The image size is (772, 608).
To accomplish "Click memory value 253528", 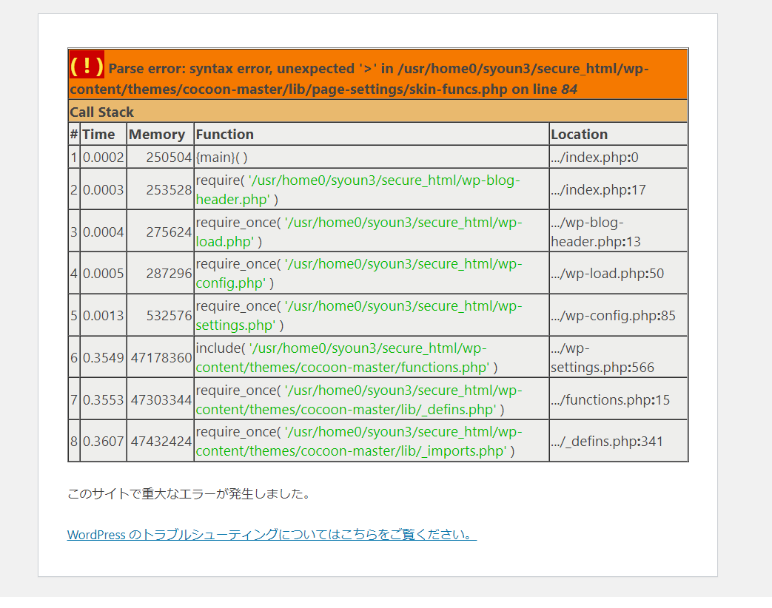I will tap(169, 190).
